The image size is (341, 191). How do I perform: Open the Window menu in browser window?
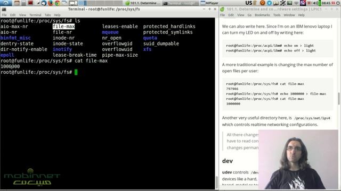289,15
